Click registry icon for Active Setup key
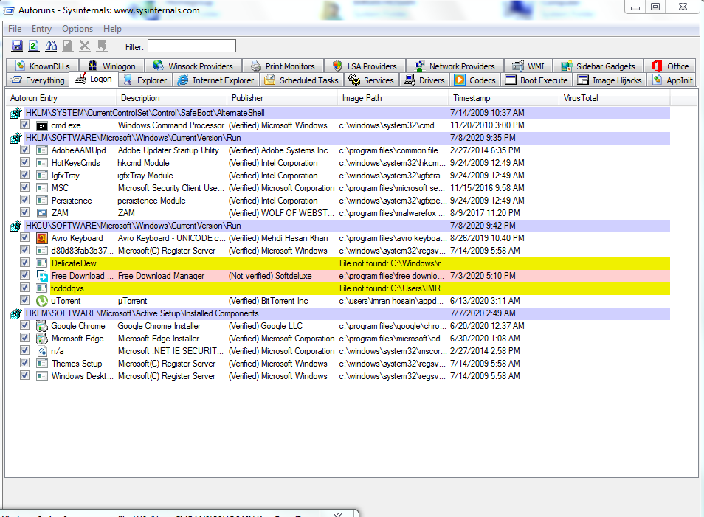Screen dimensions: 704x517 tap(16, 313)
